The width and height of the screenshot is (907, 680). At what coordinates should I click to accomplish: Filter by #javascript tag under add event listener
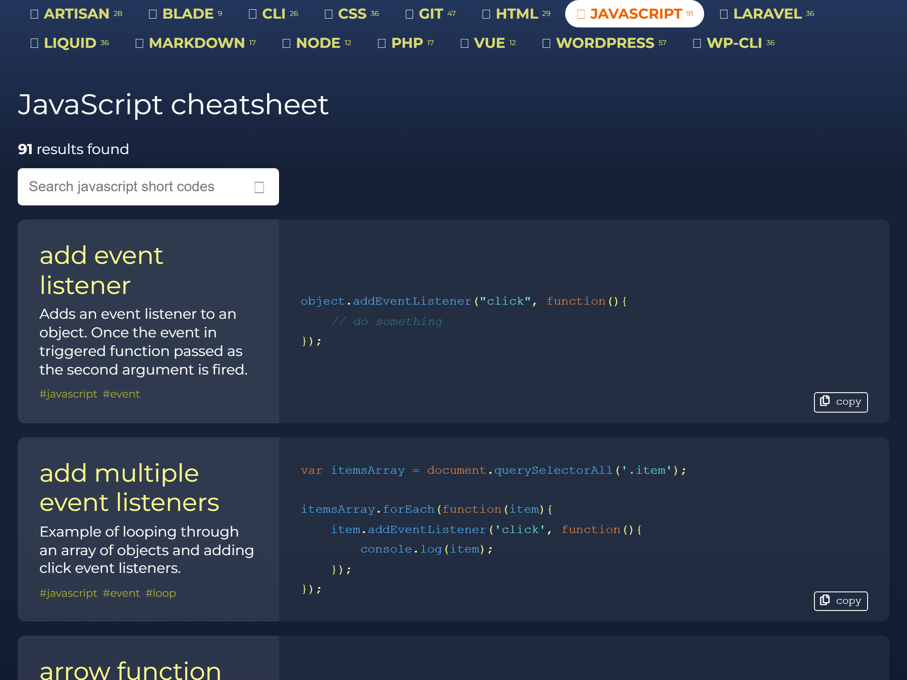pos(68,394)
